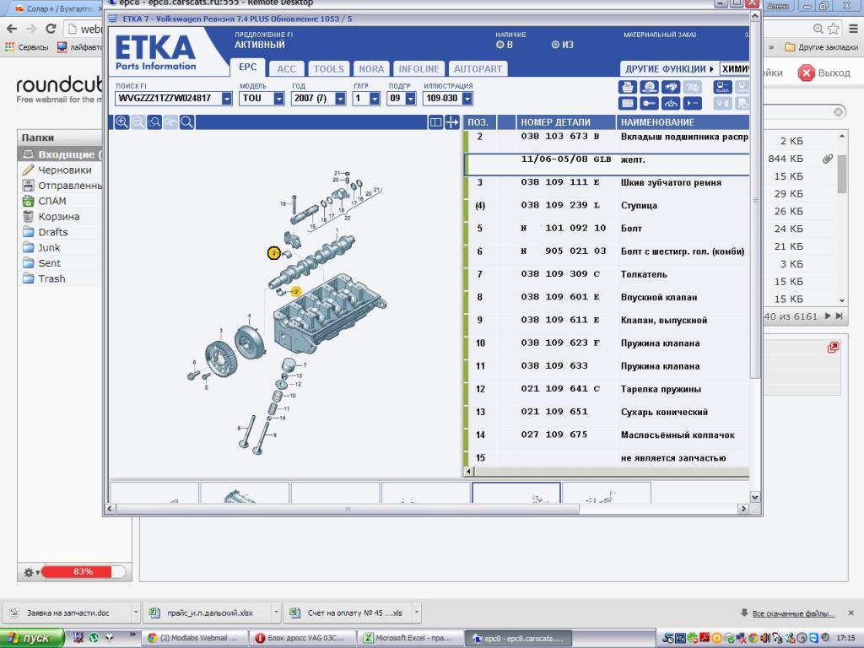The width and height of the screenshot is (864, 648).
Task: Click the open-in-new-window icon in webmail
Action: [x=833, y=347]
